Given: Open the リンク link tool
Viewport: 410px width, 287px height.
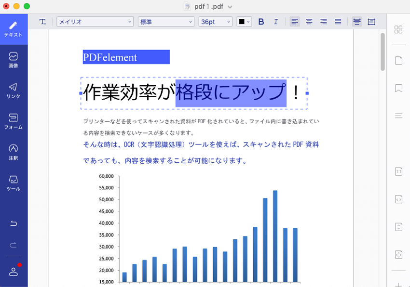Looking at the screenshot, I should click(14, 91).
